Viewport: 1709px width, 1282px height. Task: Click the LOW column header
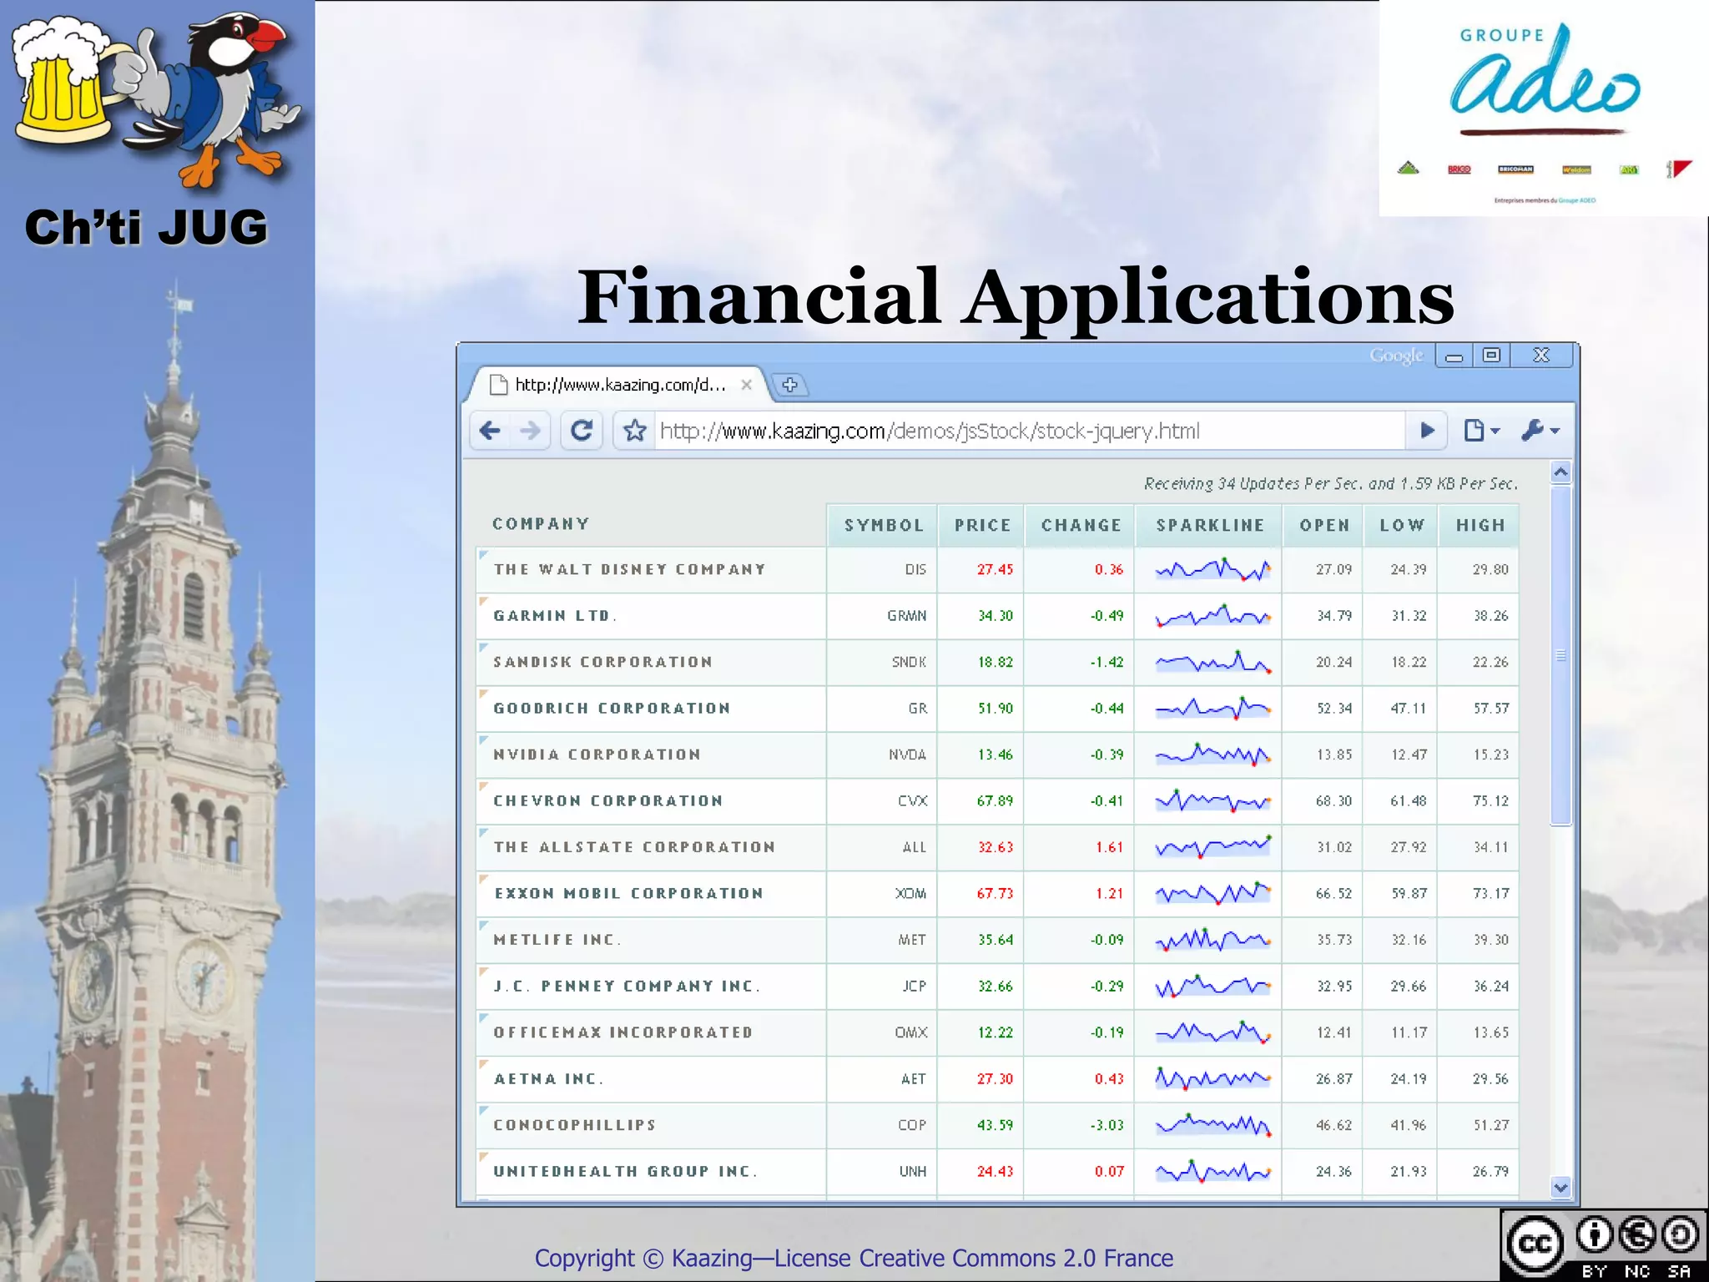(1401, 526)
